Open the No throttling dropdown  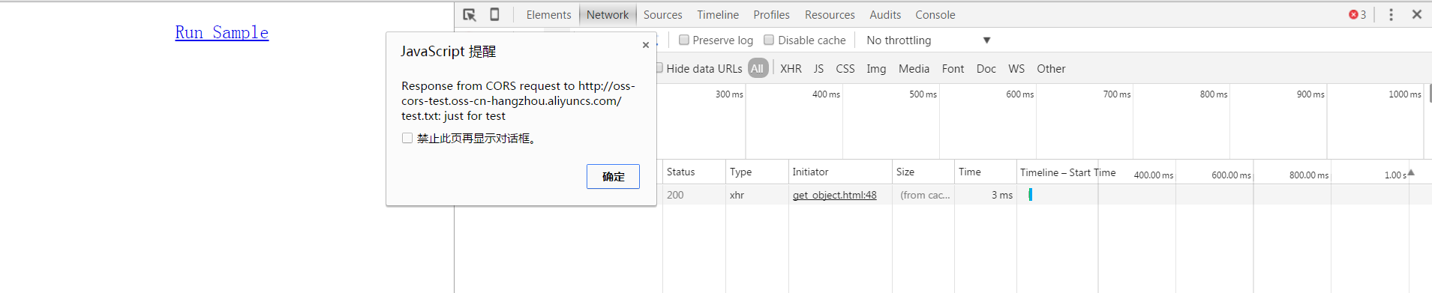(x=929, y=40)
